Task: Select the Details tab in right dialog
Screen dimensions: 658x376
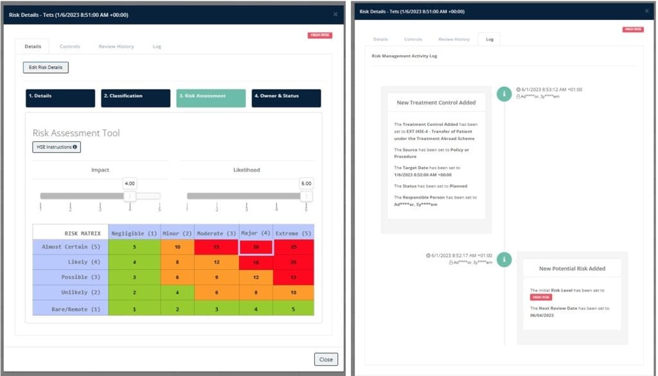Action: tap(380, 39)
